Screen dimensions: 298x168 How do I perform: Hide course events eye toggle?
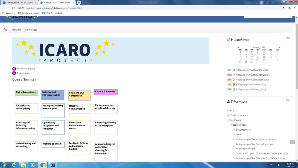click(x=229, y=80)
